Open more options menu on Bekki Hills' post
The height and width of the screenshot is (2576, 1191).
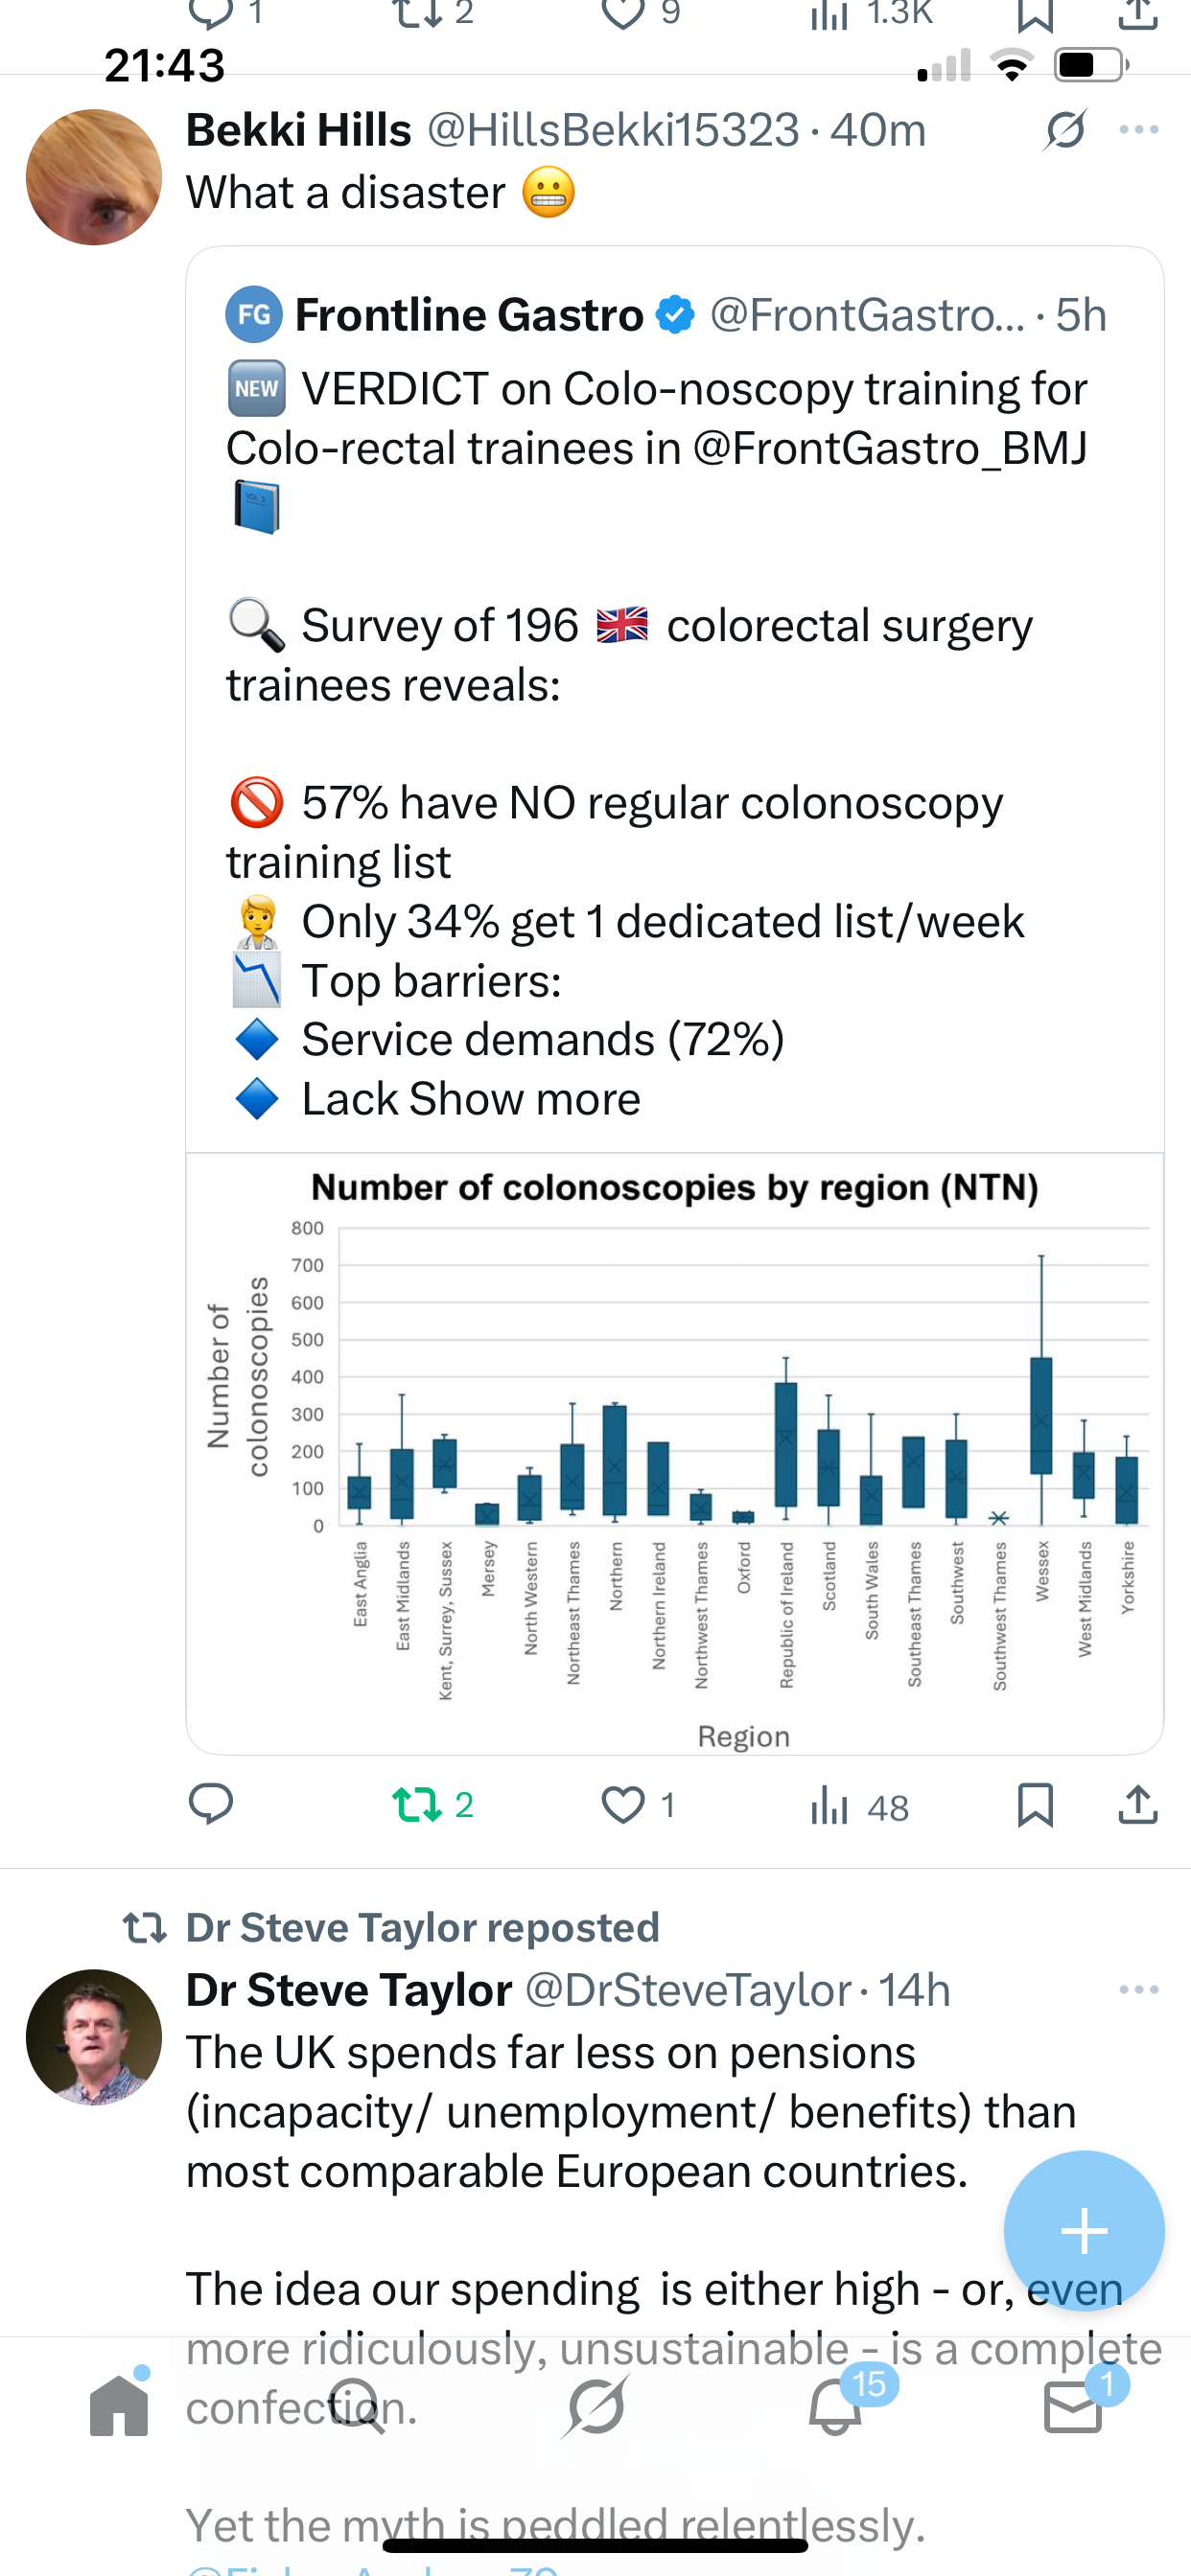pos(1139,130)
